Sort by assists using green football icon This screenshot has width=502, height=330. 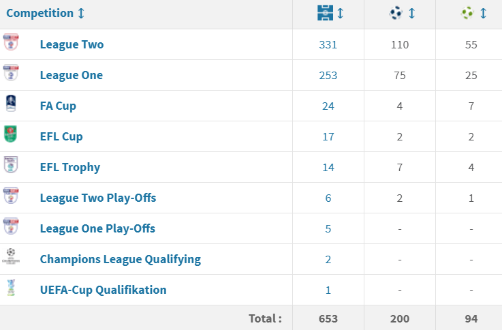[x=467, y=13]
